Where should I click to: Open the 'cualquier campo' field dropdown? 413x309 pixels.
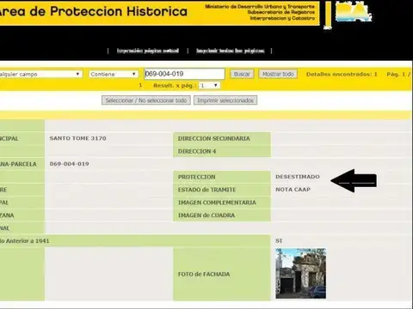pos(40,74)
